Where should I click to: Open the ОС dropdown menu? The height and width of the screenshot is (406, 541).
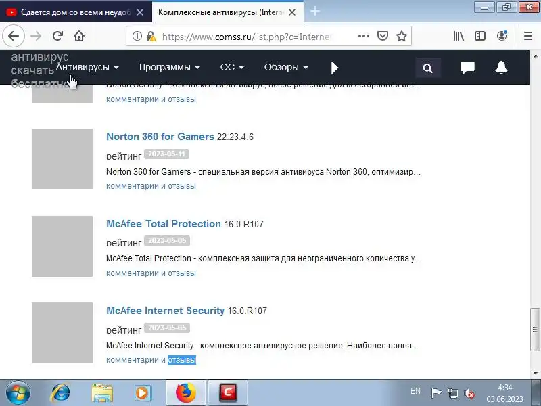coord(232,67)
